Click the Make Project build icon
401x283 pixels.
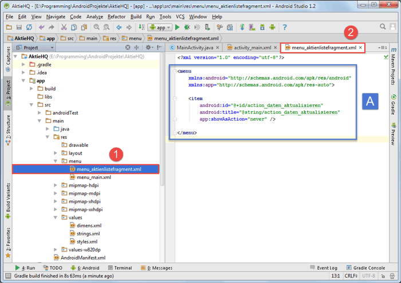point(141,27)
